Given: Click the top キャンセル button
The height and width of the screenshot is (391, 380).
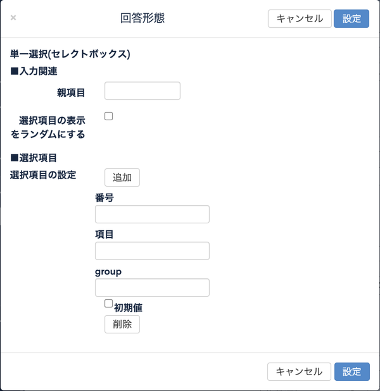Looking at the screenshot, I should coord(300,19).
